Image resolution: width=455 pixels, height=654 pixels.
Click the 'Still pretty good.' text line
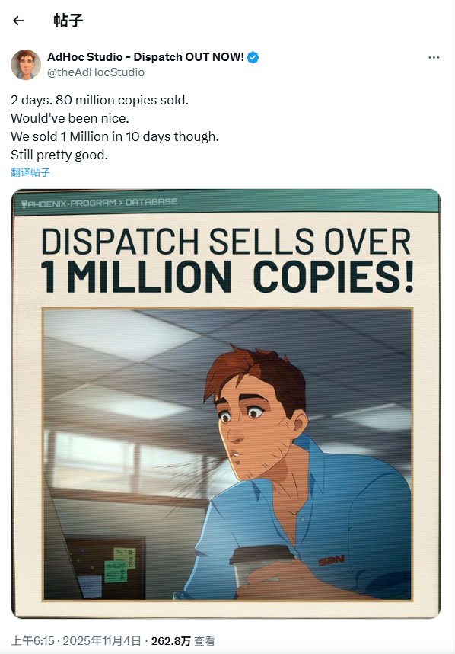(x=59, y=155)
